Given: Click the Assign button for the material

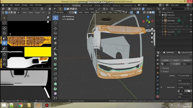Looking at the screenshot, I should 166,60.
